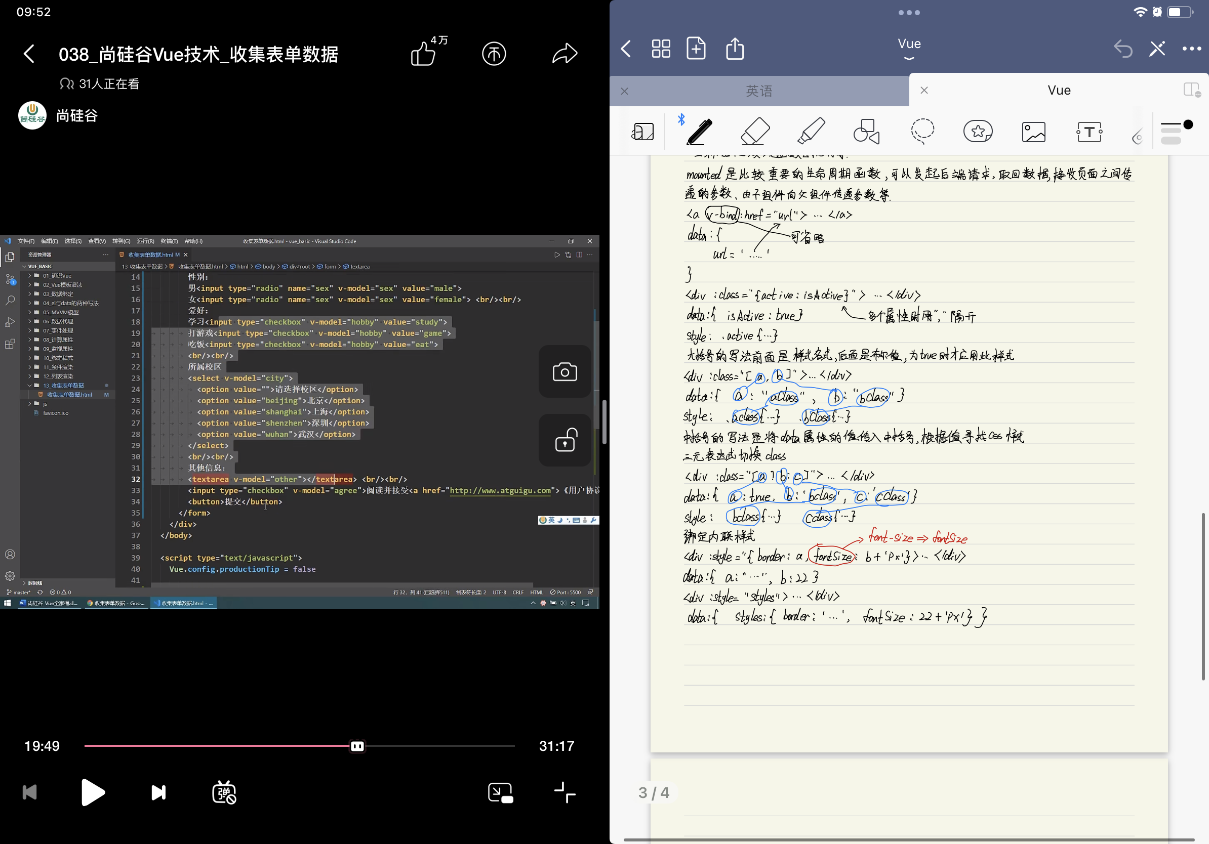The height and width of the screenshot is (844, 1209).
Task: Toggle the danmaku comments button
Action: (x=224, y=792)
